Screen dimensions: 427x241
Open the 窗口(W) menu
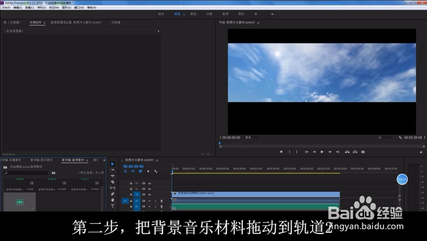(79, 8)
